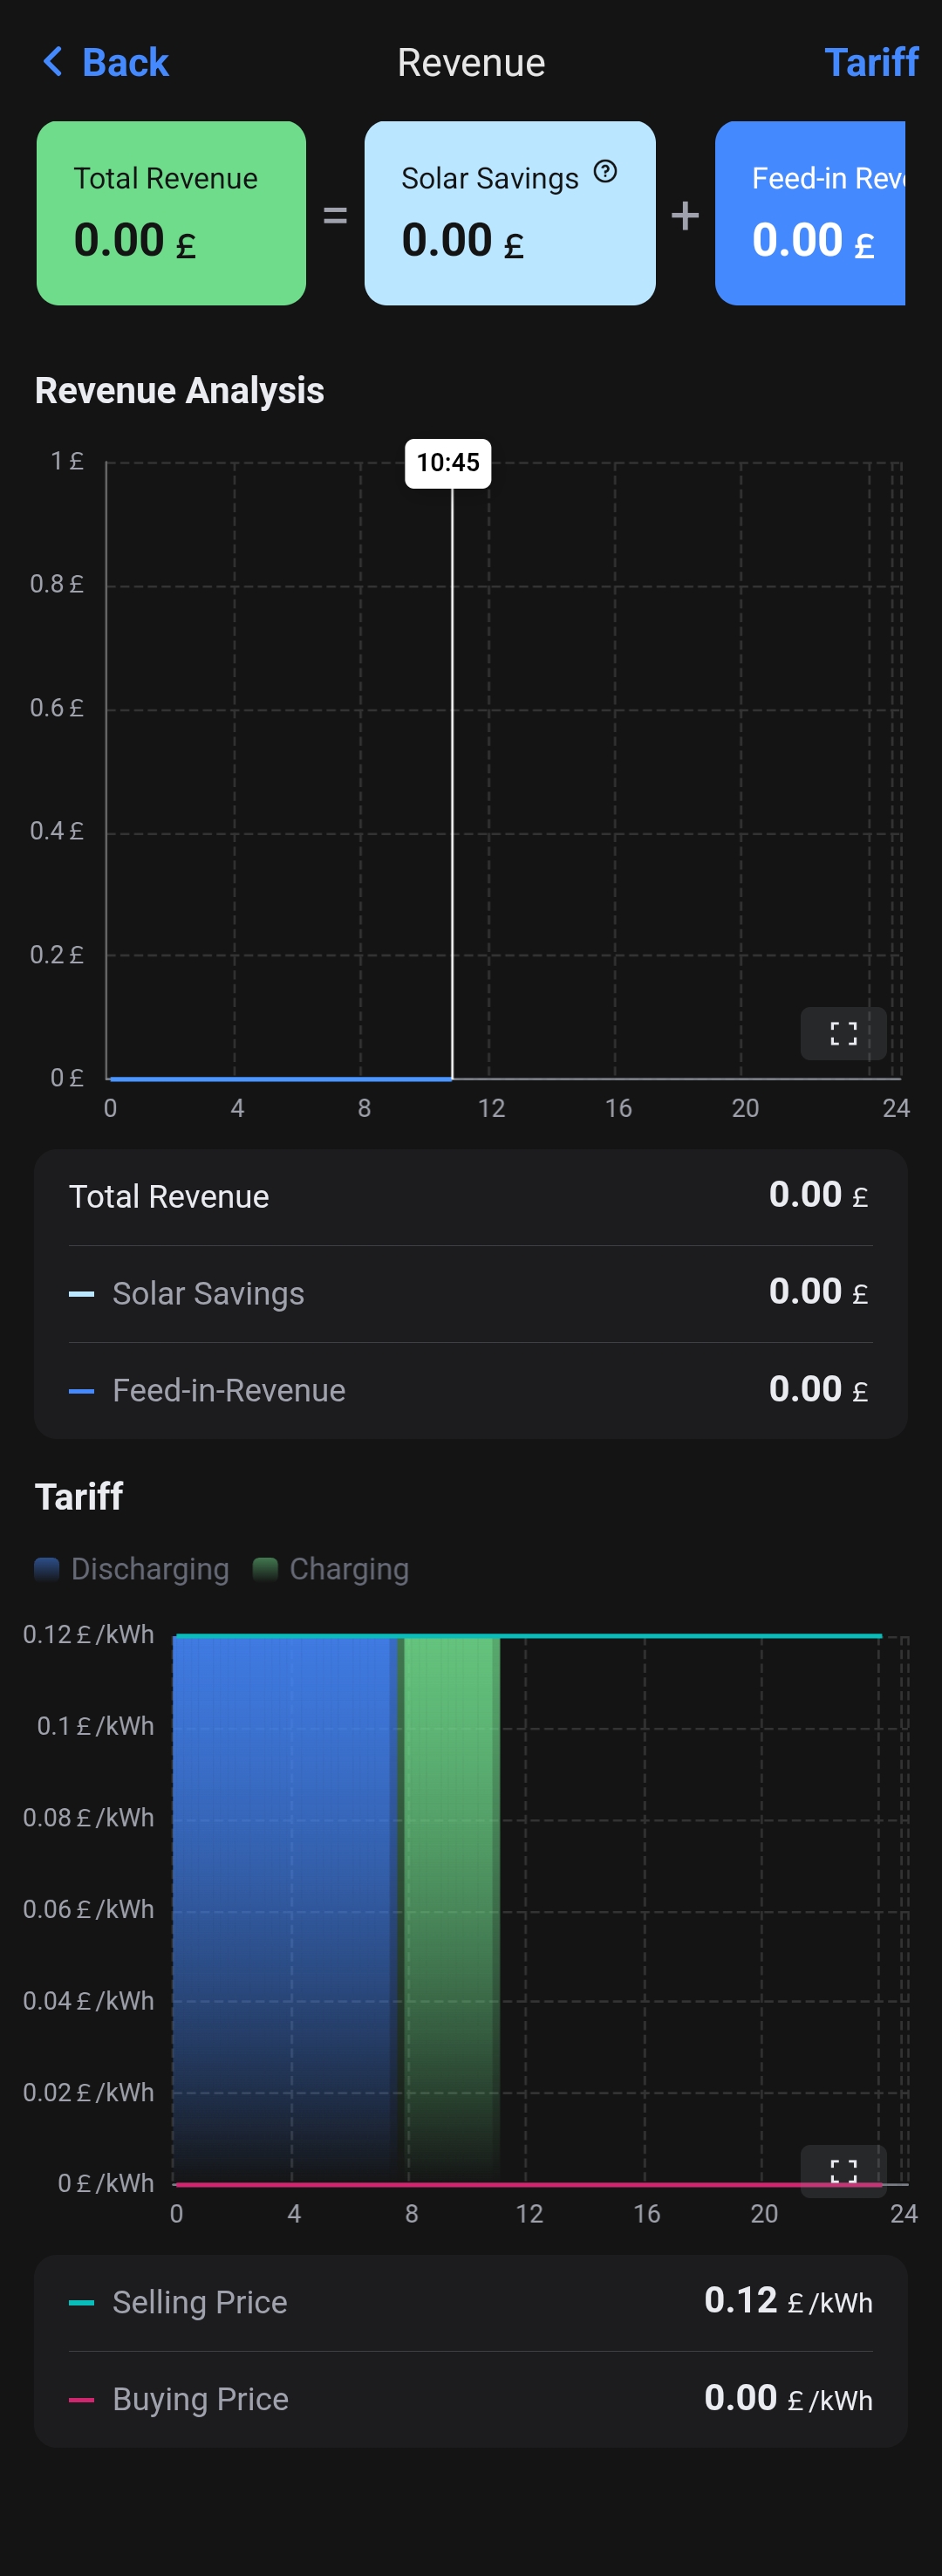Open Solar Savings help question-mark icon
This screenshot has width=942, height=2576.
tap(605, 172)
